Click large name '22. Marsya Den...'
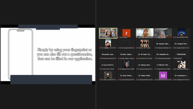 pos(145,65)
